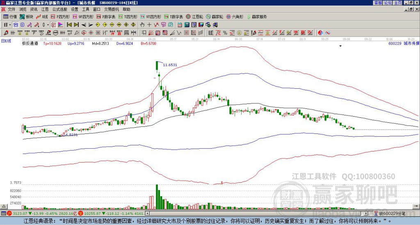The width and height of the screenshot is (420, 225).
Task: Switch to K线 candlestick chart
Action: (42, 16)
